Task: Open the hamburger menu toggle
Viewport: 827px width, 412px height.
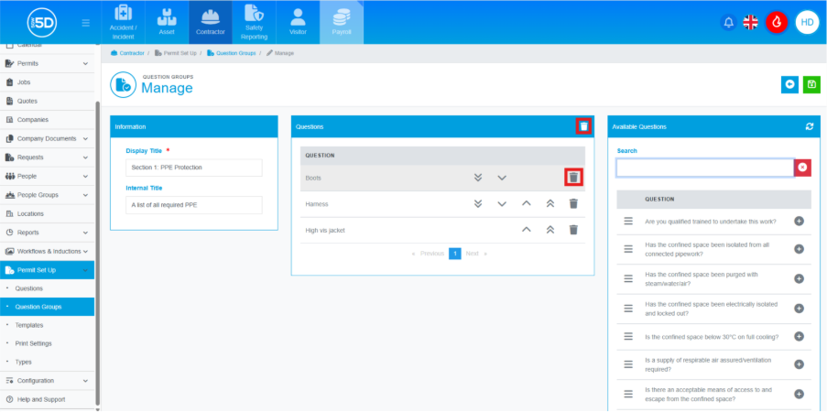Action: point(86,23)
